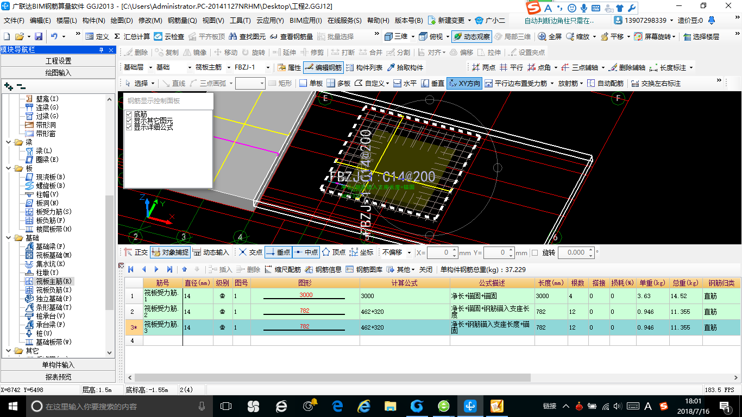The image size is (742, 417).
Task: Click 交换左右标注 swap labels tool
Action: point(655,84)
